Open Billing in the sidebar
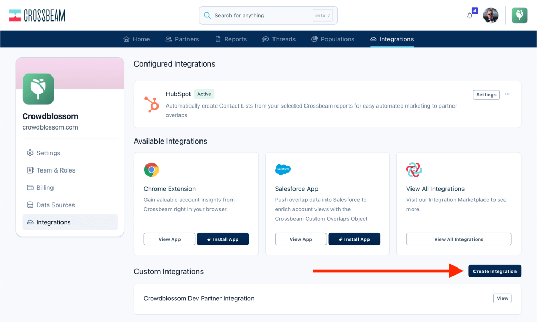This screenshot has height=322, width=537. tap(45, 188)
